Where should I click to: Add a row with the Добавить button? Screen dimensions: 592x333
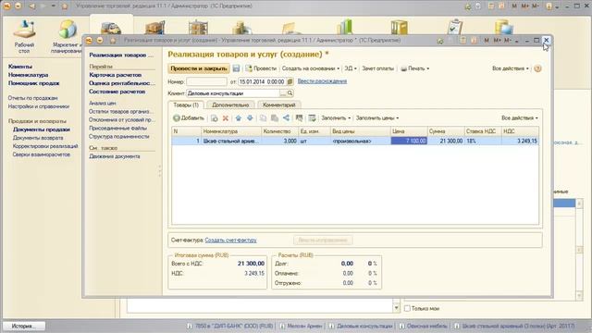[x=189, y=118]
